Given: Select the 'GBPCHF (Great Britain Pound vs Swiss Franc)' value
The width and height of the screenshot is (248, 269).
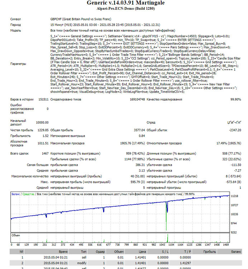Looking at the screenshot, I should click(x=81, y=19).
